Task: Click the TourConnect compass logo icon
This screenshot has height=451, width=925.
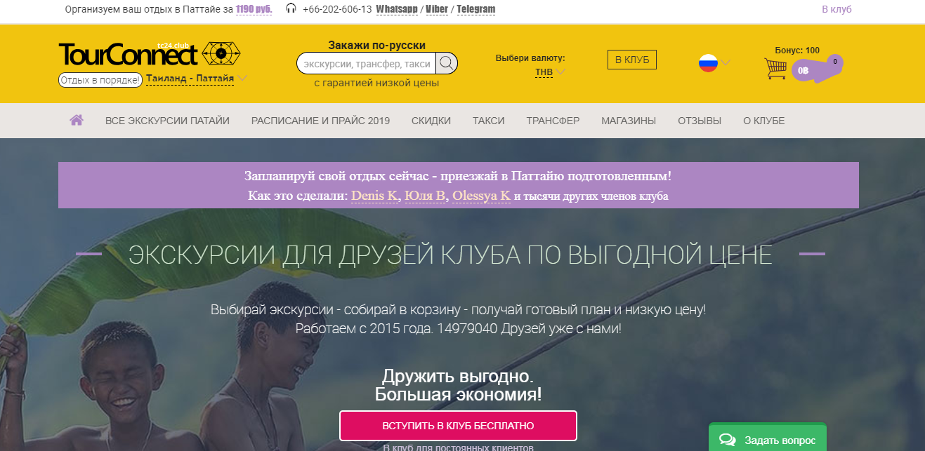Action: (221, 53)
